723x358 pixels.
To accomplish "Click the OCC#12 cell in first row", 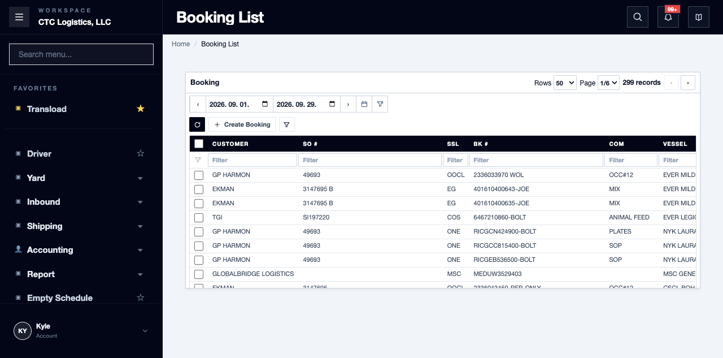I will coord(622,175).
